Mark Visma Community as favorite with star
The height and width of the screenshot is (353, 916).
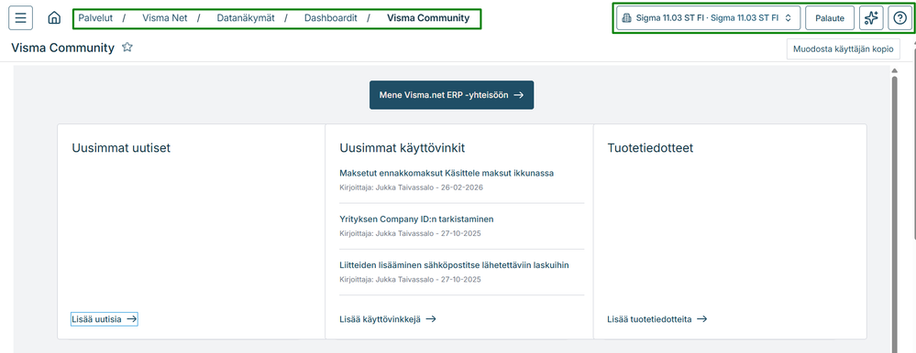click(127, 48)
